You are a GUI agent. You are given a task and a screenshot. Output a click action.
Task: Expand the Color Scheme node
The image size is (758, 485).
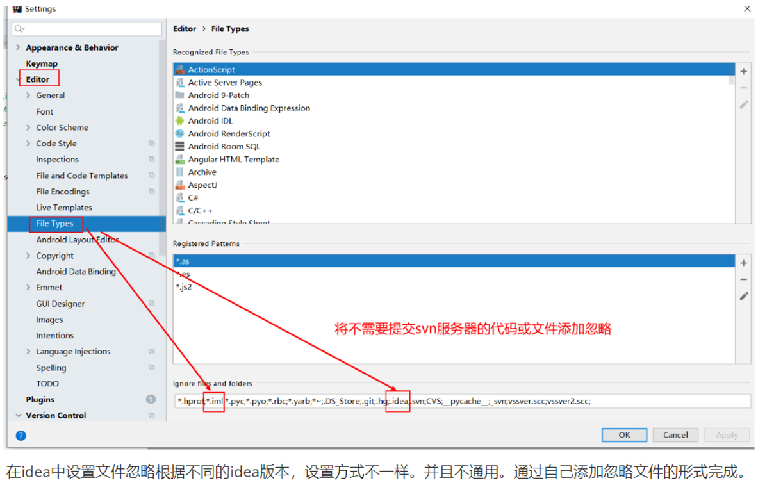(28, 127)
